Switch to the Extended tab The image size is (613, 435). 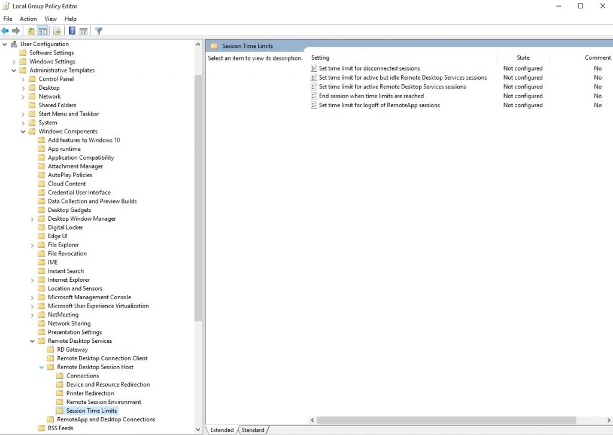(x=221, y=430)
